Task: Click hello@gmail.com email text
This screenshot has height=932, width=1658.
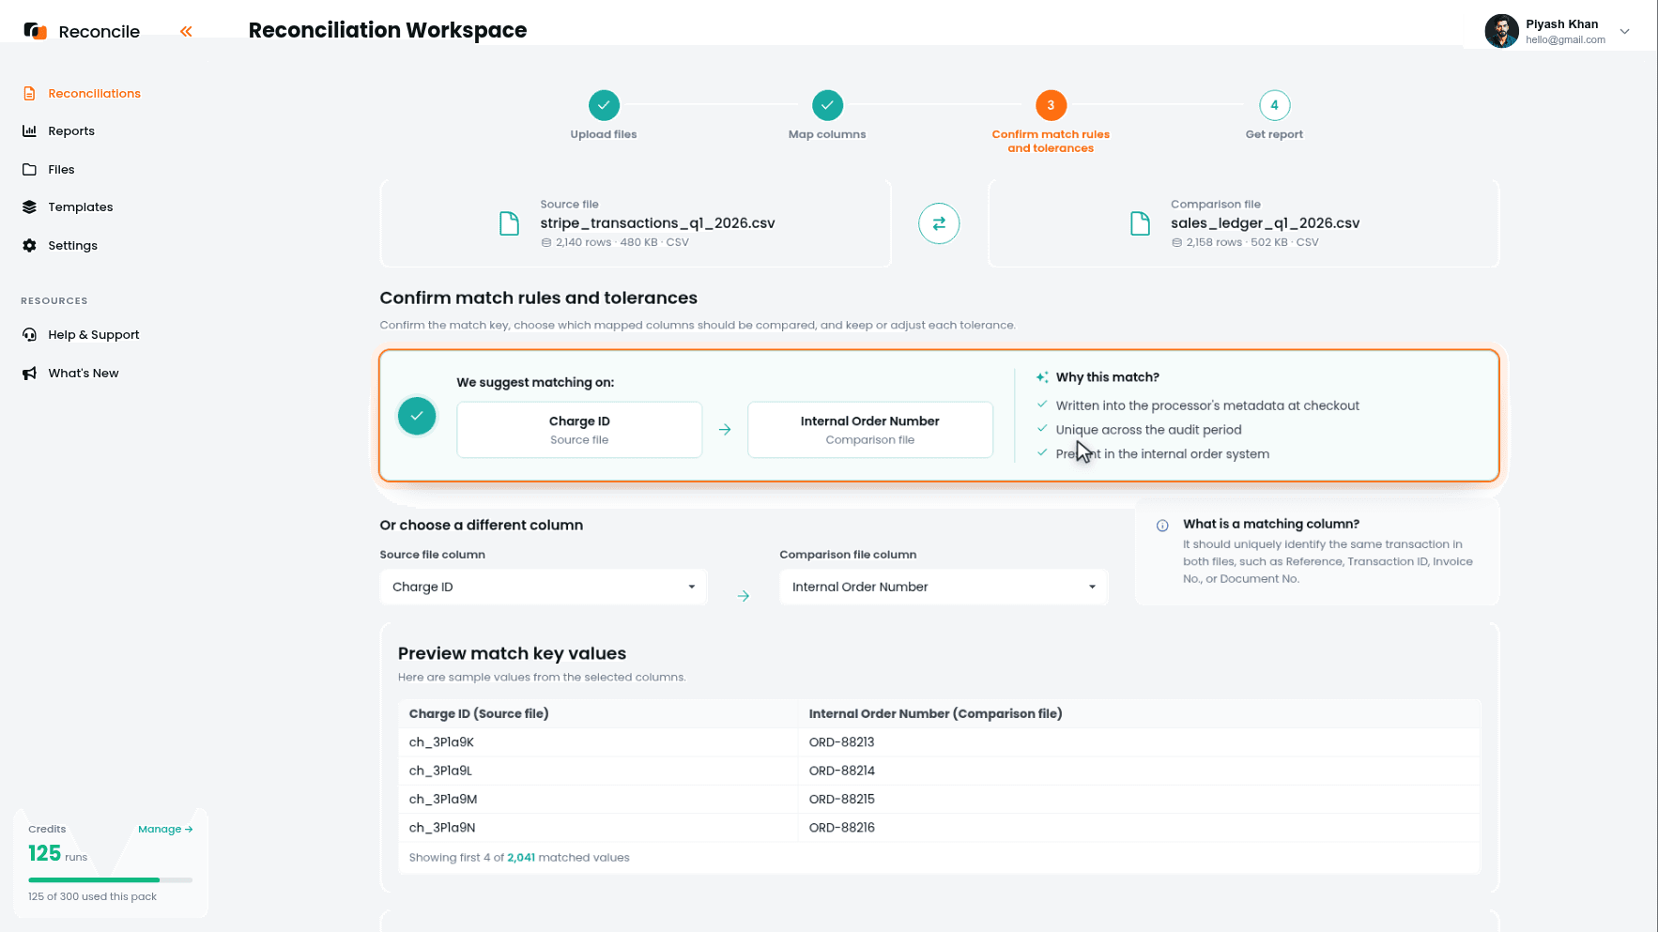Action: [x=1565, y=39]
